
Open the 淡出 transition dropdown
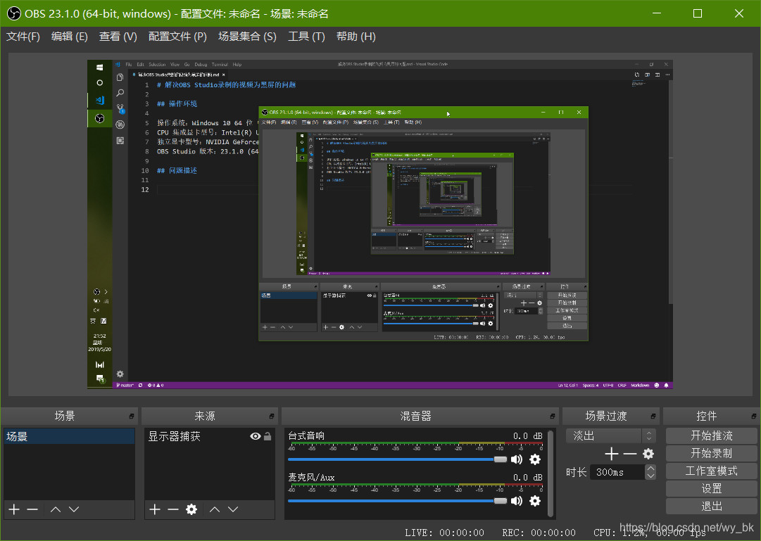coord(611,435)
